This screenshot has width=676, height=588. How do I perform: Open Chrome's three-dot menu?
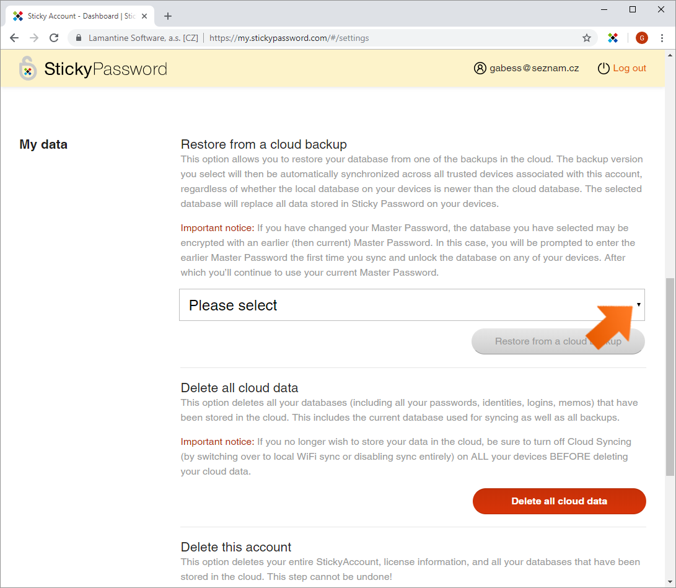[662, 38]
